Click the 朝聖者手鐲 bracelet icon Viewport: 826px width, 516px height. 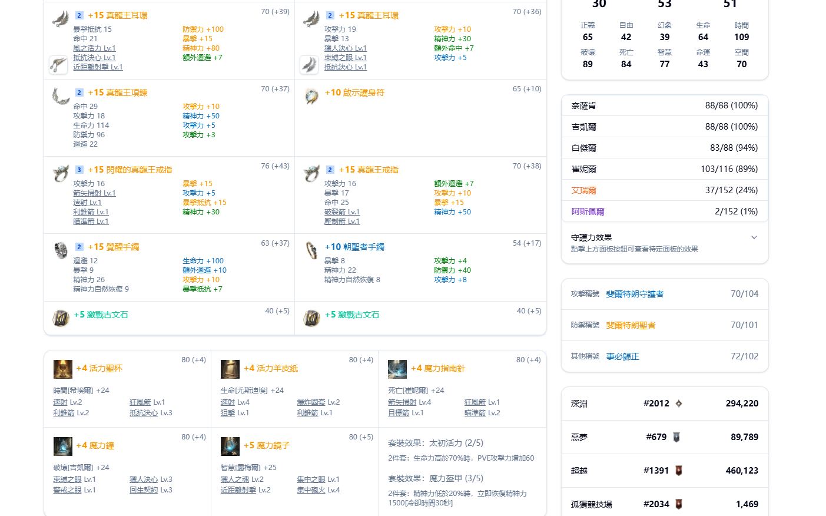311,250
